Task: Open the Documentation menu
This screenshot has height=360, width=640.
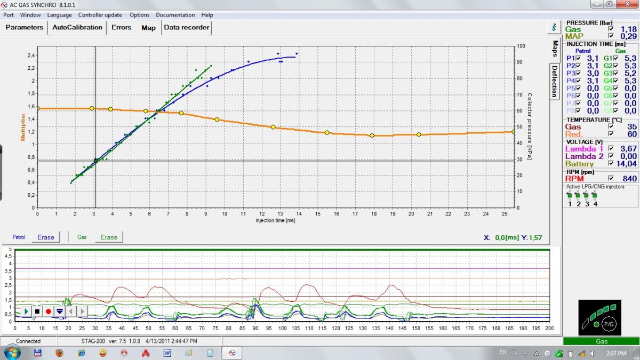Action: [x=175, y=15]
